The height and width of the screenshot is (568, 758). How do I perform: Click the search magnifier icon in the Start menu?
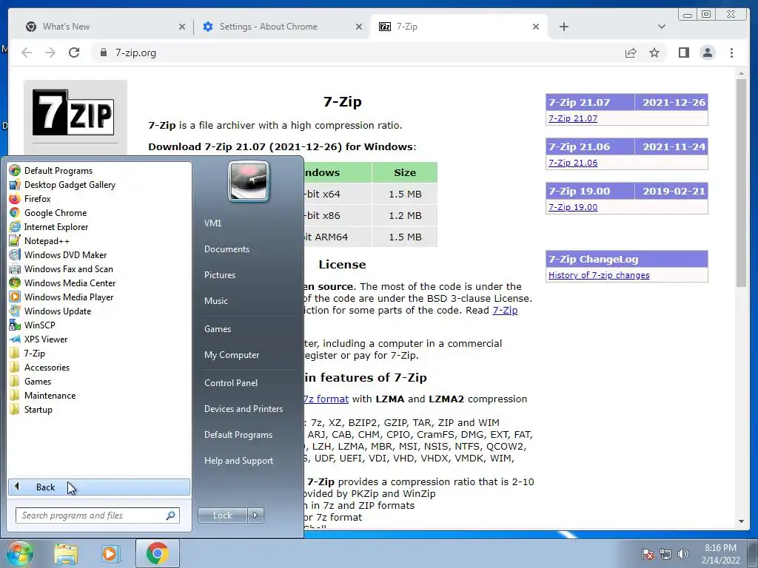[x=170, y=515]
